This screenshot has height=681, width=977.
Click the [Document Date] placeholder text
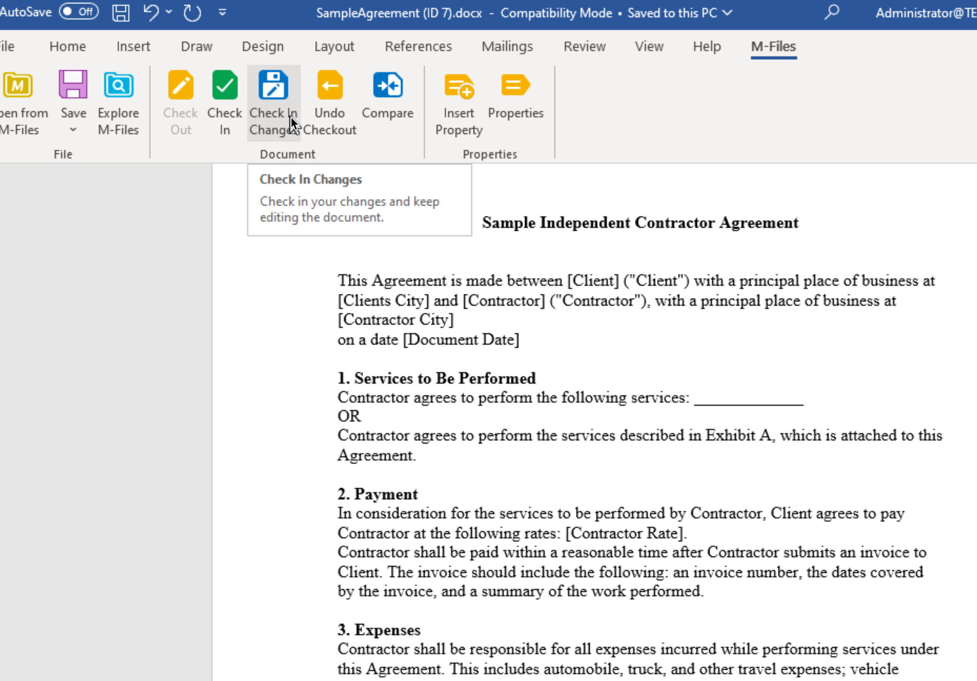(461, 340)
